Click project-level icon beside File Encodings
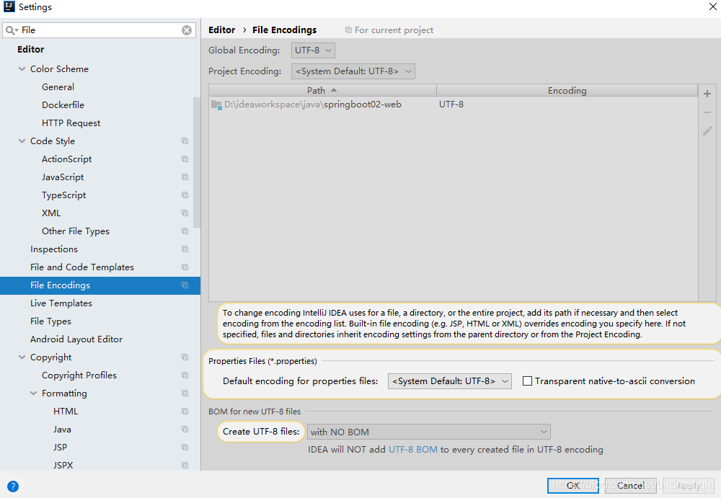The width and height of the screenshot is (721, 498). pyautogui.click(x=185, y=285)
